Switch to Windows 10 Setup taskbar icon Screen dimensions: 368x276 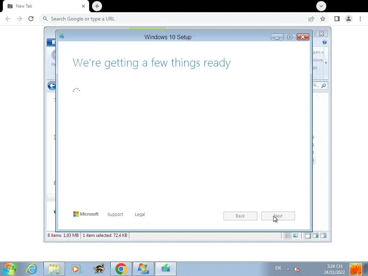[x=166, y=269]
